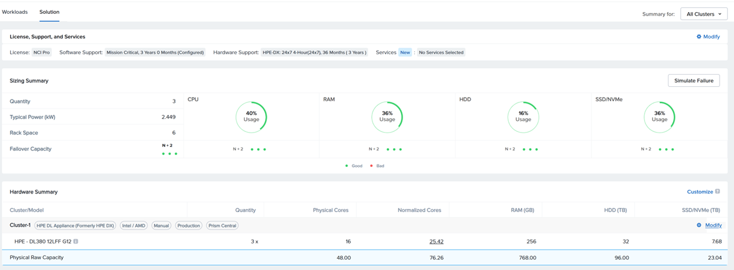Click the Customize link in Hardware Summary
The width and height of the screenshot is (734, 270).
point(700,192)
